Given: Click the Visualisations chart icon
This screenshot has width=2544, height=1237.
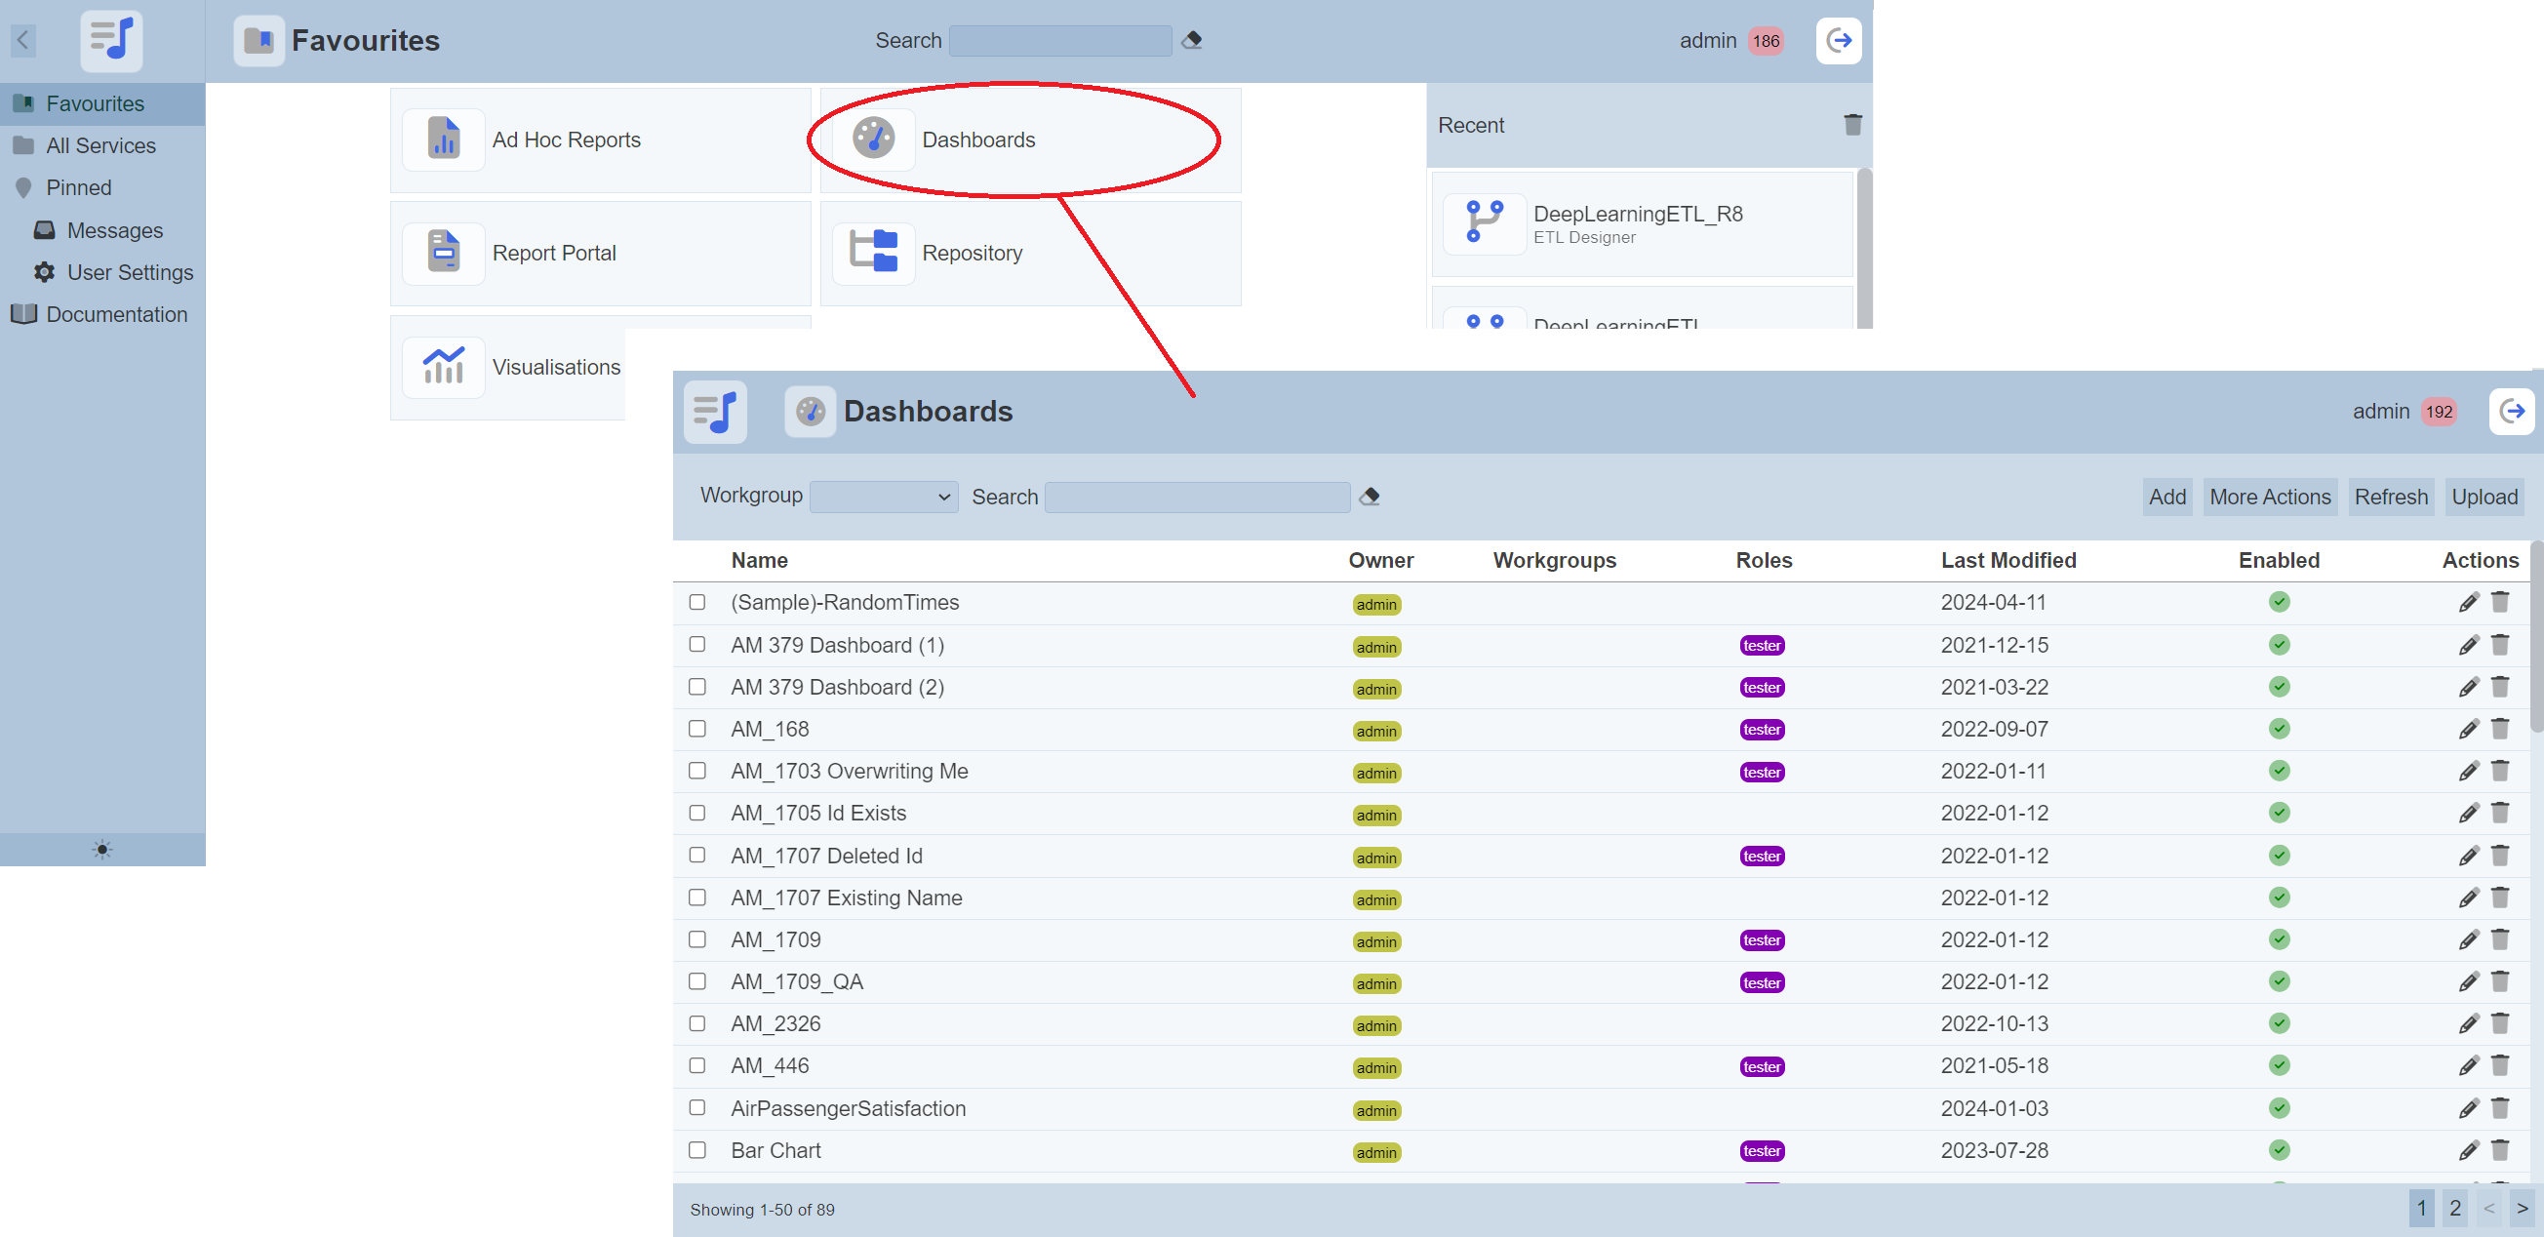Looking at the screenshot, I should [x=444, y=367].
